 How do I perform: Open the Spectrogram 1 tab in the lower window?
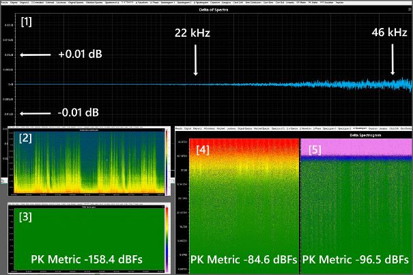point(329,129)
